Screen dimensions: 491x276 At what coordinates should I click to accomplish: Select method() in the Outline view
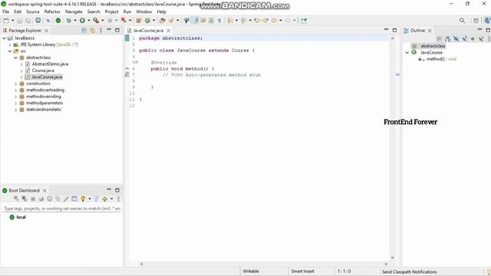(437, 59)
